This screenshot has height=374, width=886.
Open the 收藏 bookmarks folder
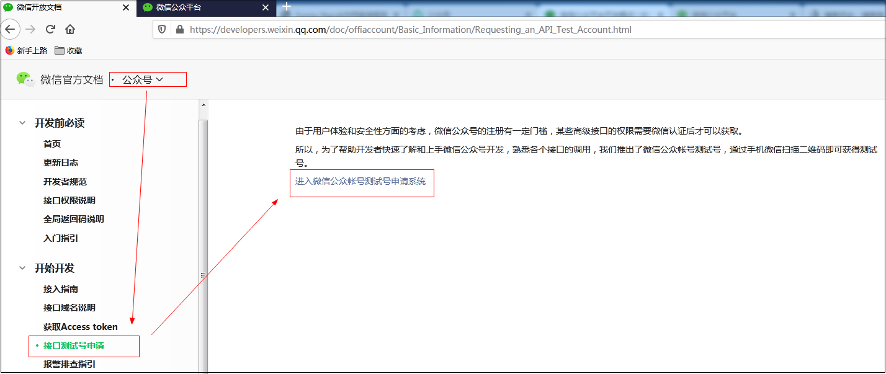point(68,50)
